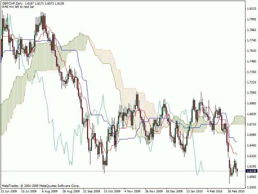
Task: Click the 1.8125 price axis label
Action: 252,9
